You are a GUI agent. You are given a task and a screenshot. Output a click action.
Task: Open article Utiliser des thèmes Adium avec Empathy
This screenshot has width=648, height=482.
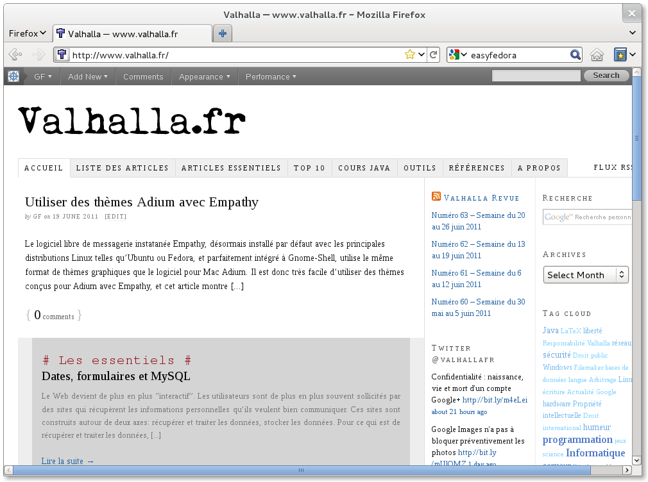click(142, 202)
